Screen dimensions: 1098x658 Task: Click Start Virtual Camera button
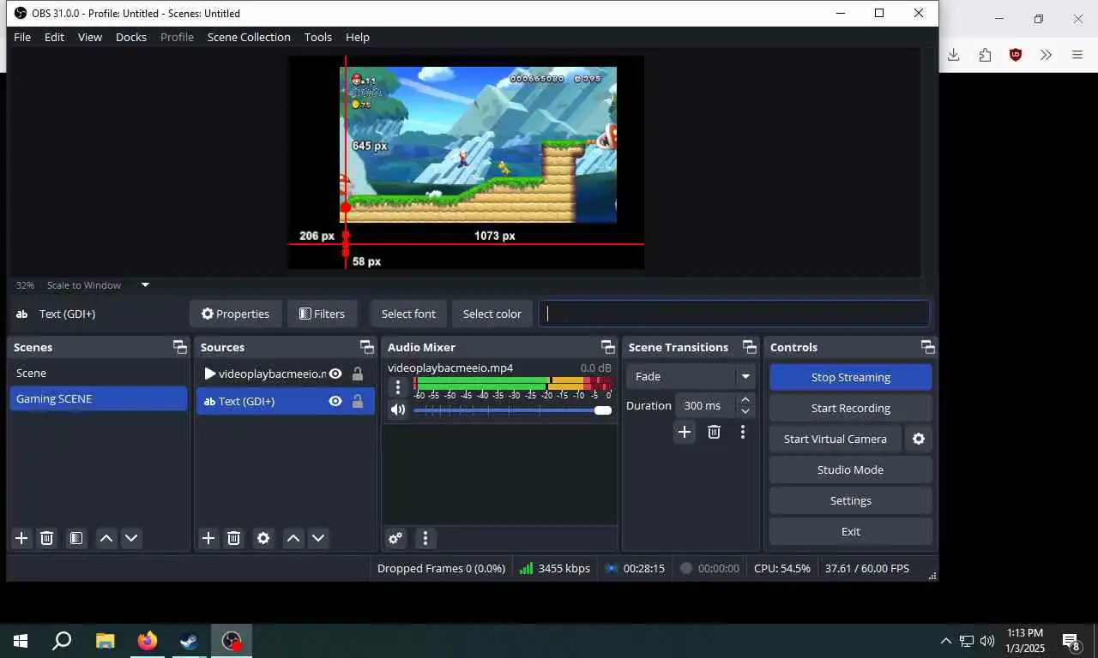tap(836, 439)
